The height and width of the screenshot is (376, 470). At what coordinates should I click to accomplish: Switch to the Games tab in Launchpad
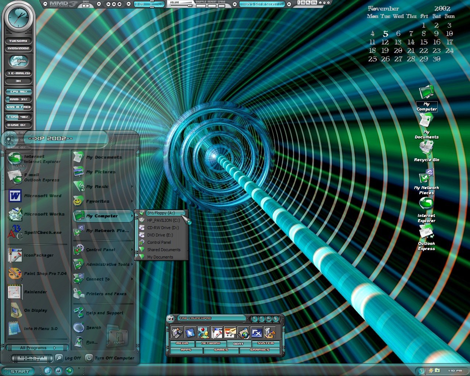point(221,350)
